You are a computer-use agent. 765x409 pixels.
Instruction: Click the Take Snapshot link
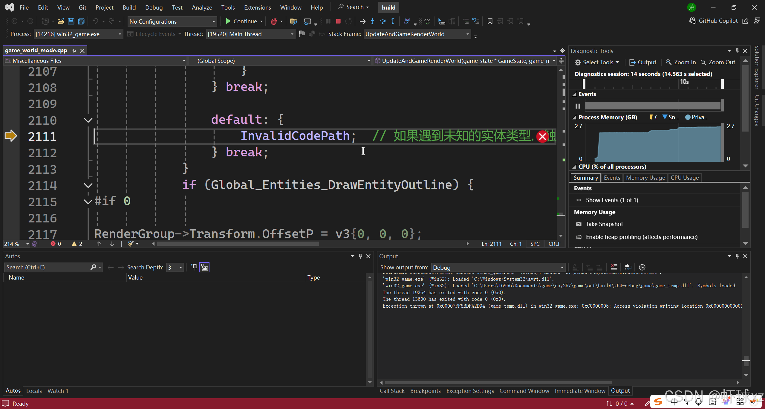click(x=604, y=224)
